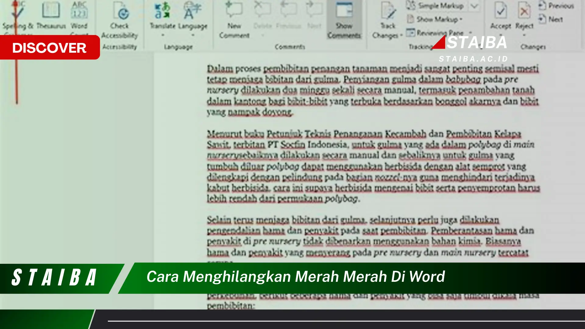Image resolution: width=585 pixels, height=329 pixels.
Task: Expand the Accept dropdown arrow
Action: coord(501,35)
